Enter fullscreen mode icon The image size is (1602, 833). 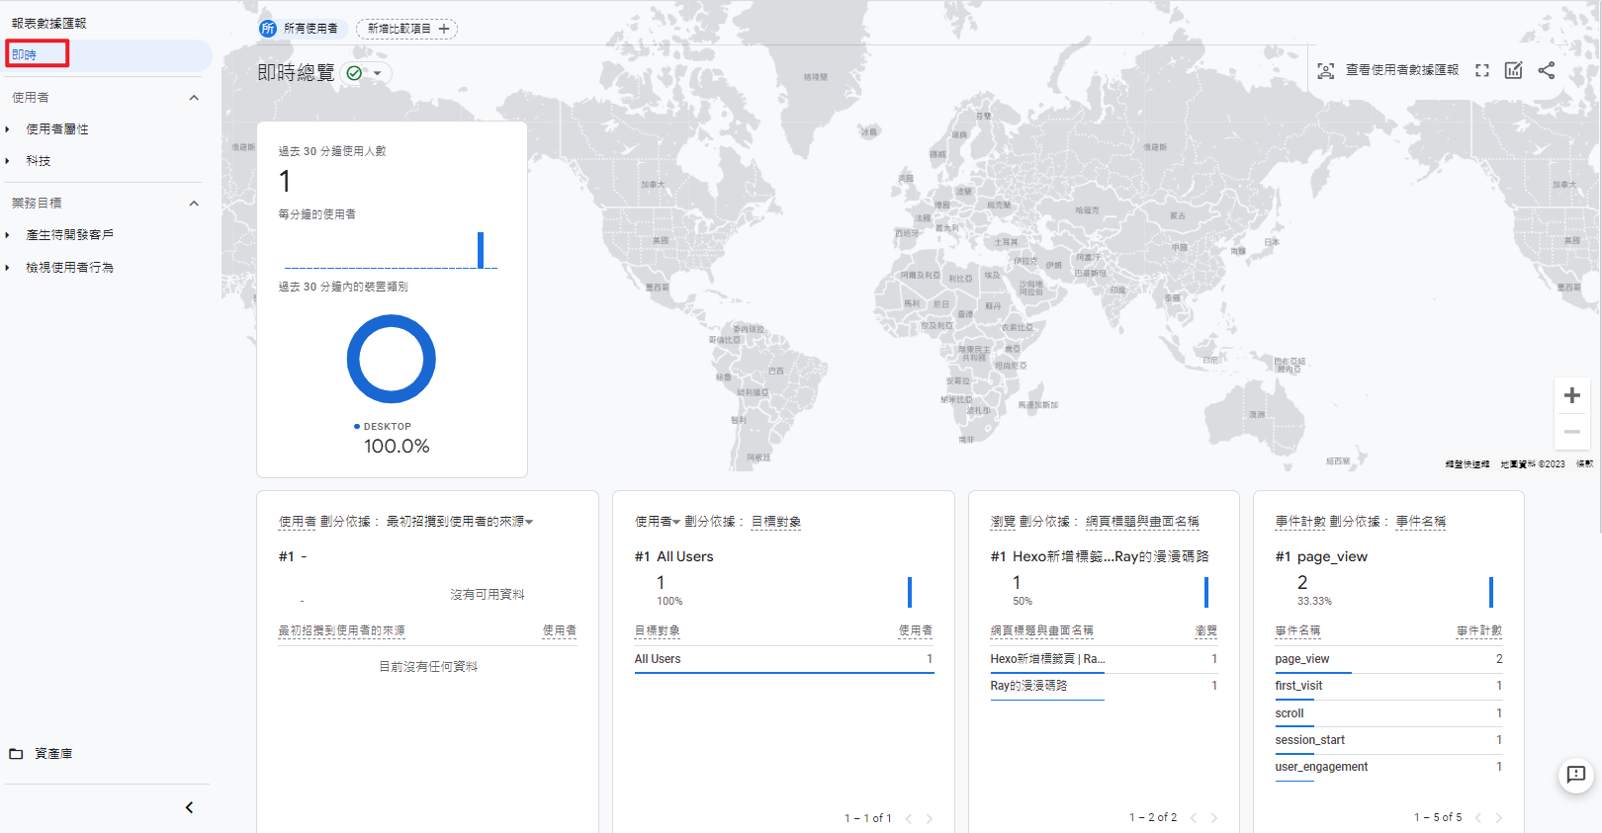[x=1481, y=71]
